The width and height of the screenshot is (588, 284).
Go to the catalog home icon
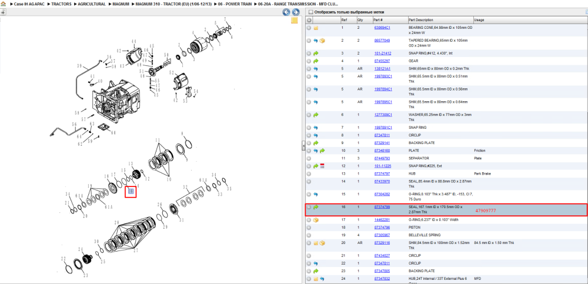pyautogui.click(x=3, y=4)
